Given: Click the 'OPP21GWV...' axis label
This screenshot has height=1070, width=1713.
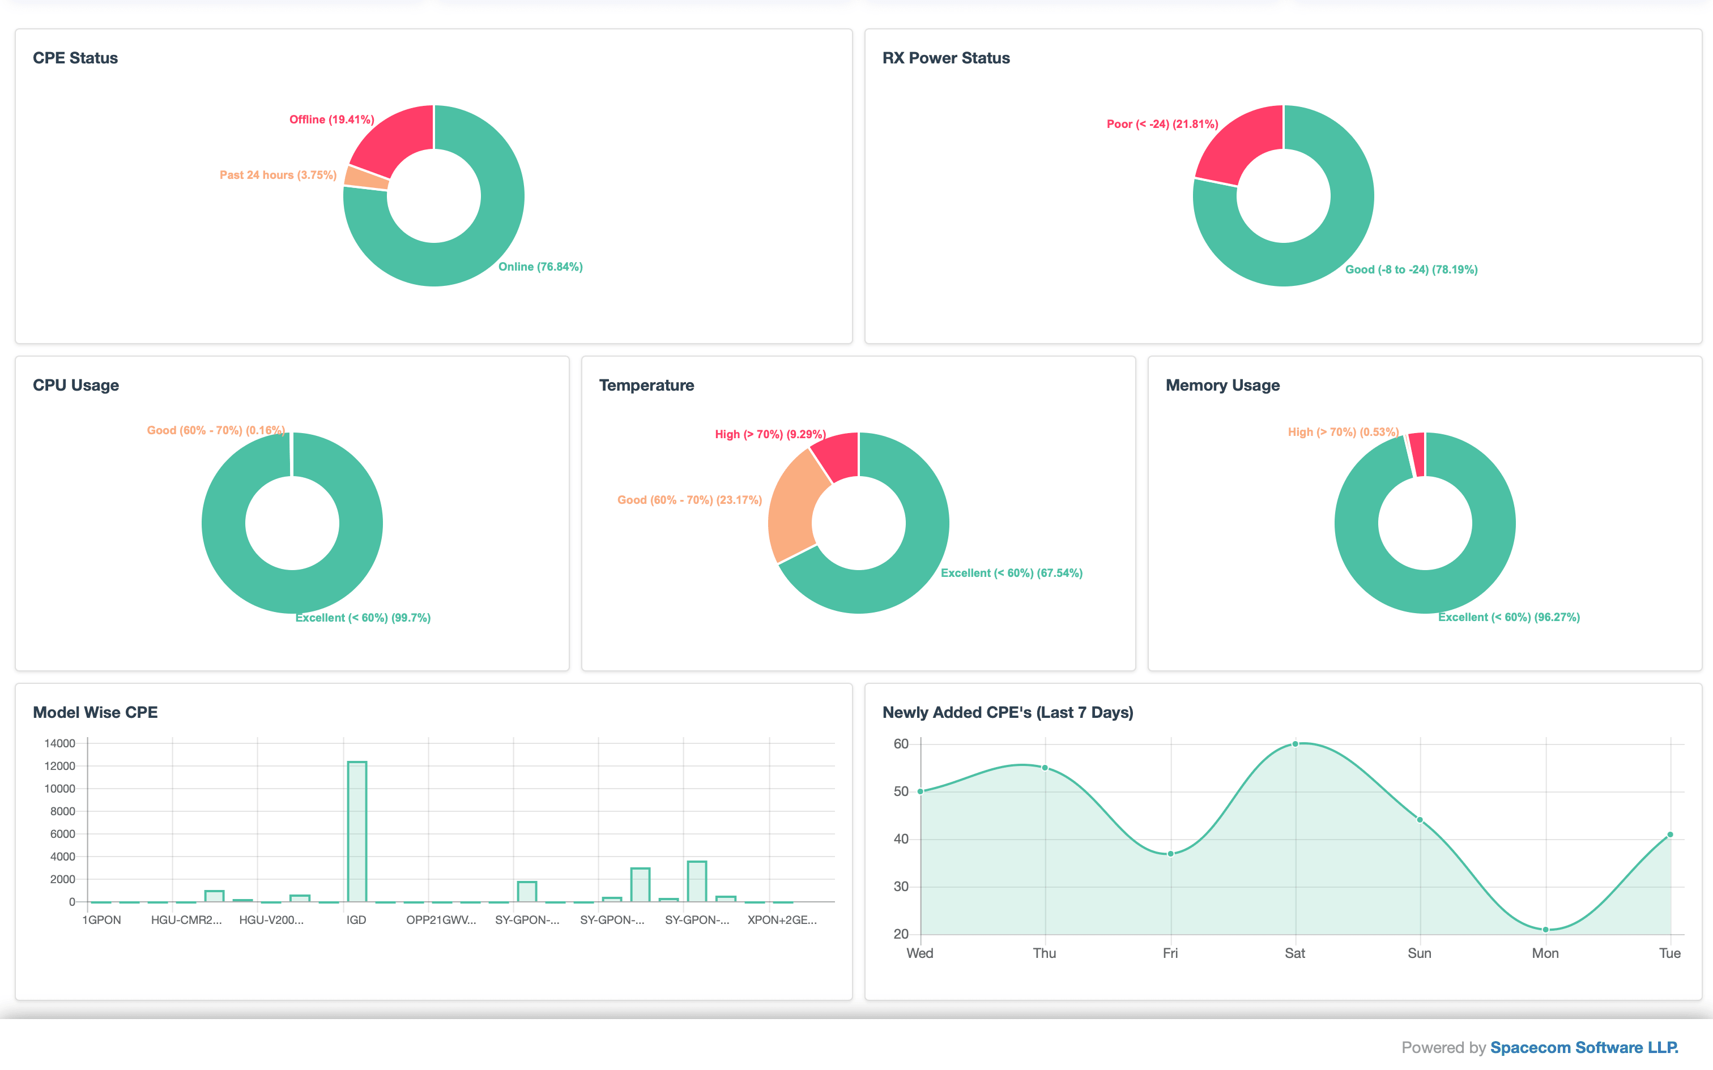Looking at the screenshot, I should pyautogui.click(x=442, y=920).
